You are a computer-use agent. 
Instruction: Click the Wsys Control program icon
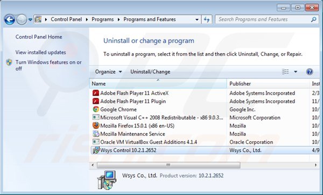coord(96,150)
